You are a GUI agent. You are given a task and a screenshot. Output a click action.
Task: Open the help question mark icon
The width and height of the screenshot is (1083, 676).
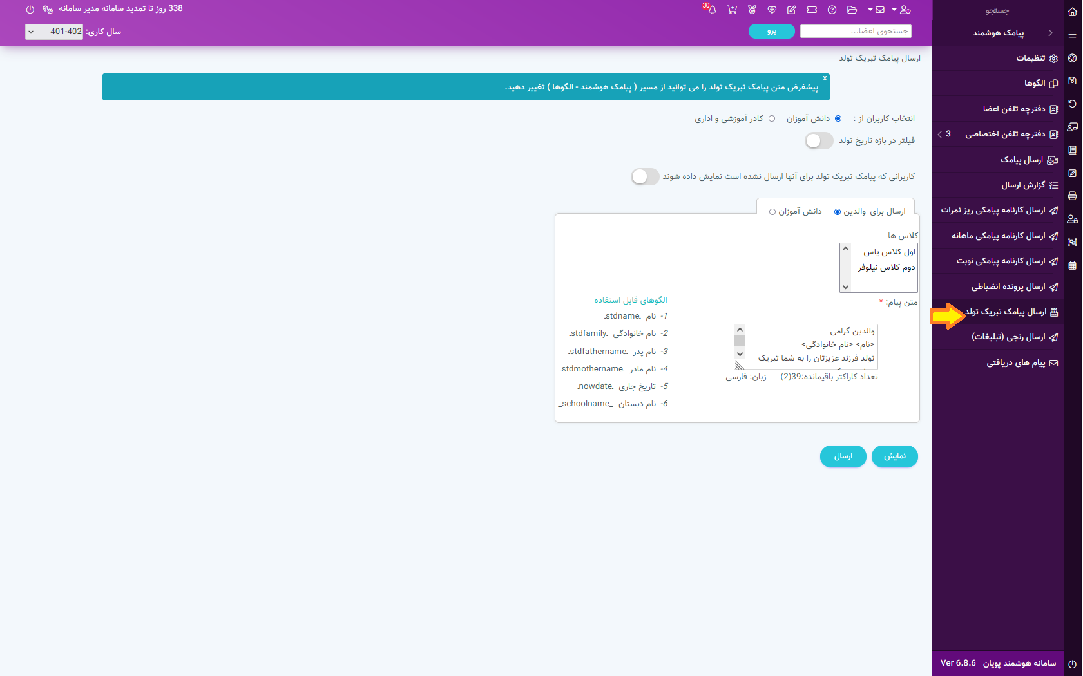point(832,10)
